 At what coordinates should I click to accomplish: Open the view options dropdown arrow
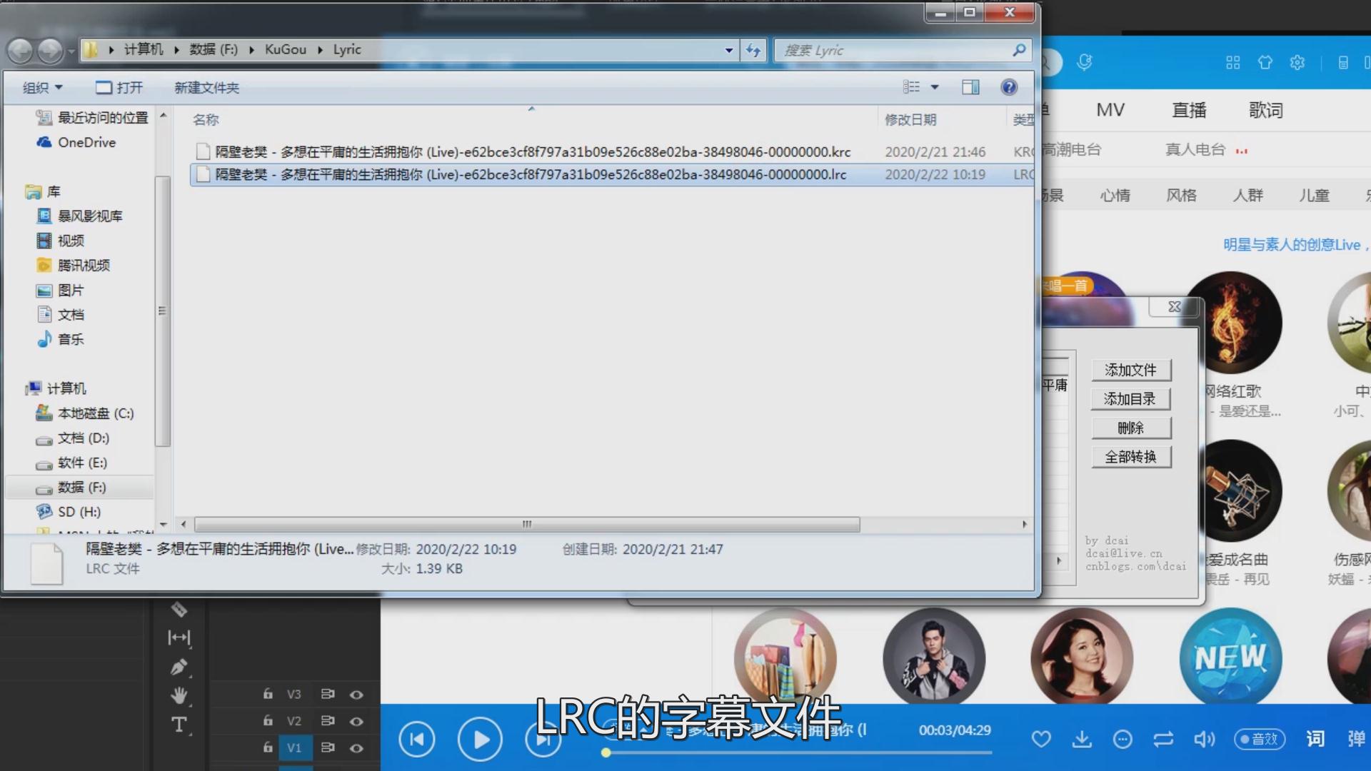click(935, 87)
